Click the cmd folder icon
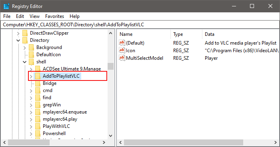The width and height of the screenshot is (280, 147). 38,90
